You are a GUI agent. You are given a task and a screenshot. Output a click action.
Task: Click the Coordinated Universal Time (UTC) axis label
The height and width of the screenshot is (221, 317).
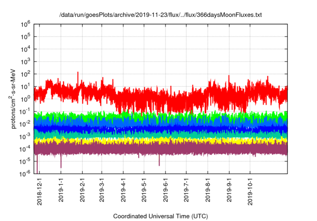(160, 216)
